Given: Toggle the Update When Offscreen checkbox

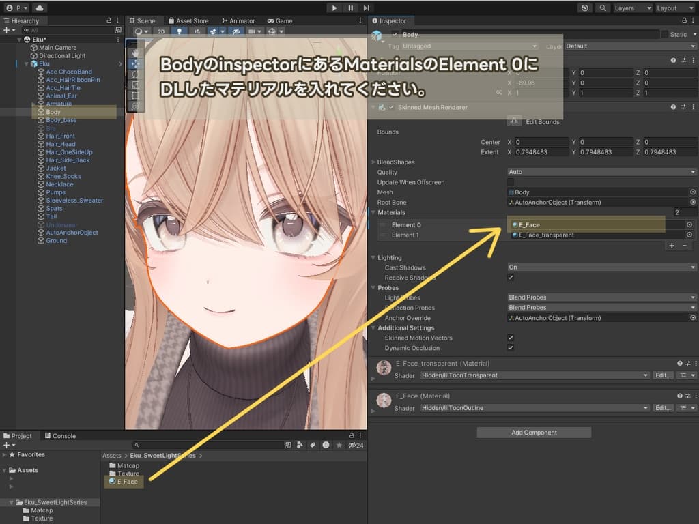Looking at the screenshot, I should pyautogui.click(x=511, y=182).
